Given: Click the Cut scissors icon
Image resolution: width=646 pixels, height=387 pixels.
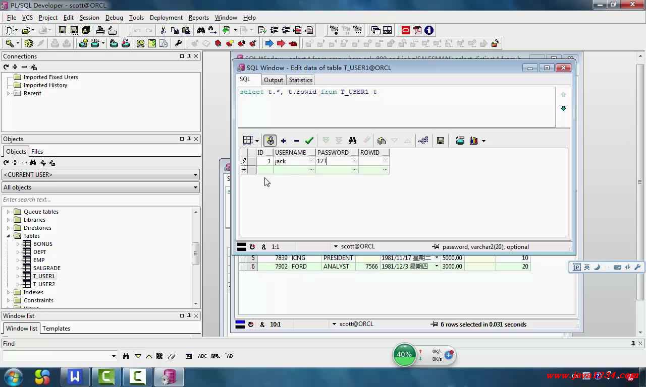Looking at the screenshot, I should [x=163, y=30].
